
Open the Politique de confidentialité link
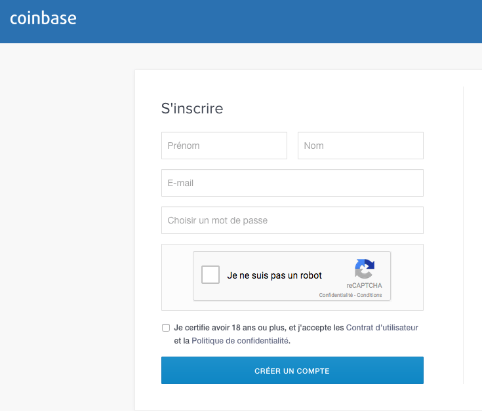coord(240,341)
